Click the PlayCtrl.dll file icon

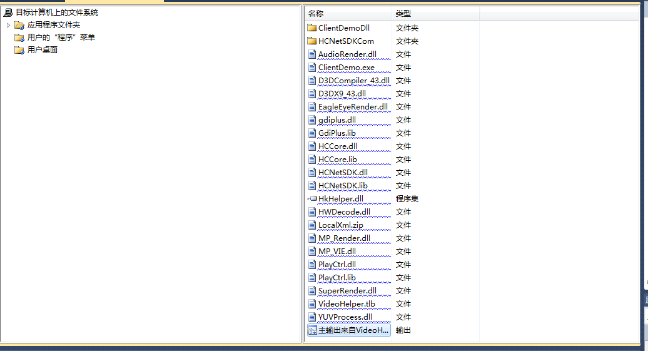[x=312, y=265]
